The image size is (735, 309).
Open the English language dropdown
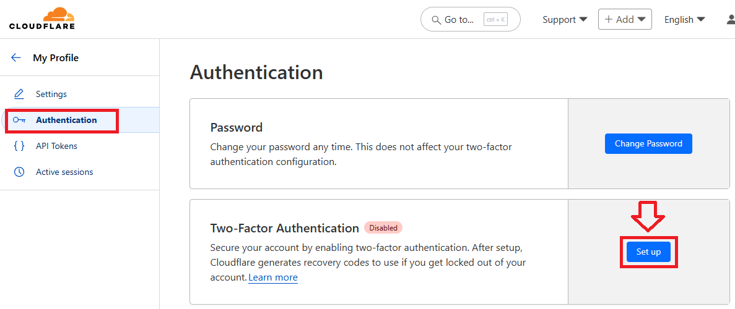click(x=684, y=20)
